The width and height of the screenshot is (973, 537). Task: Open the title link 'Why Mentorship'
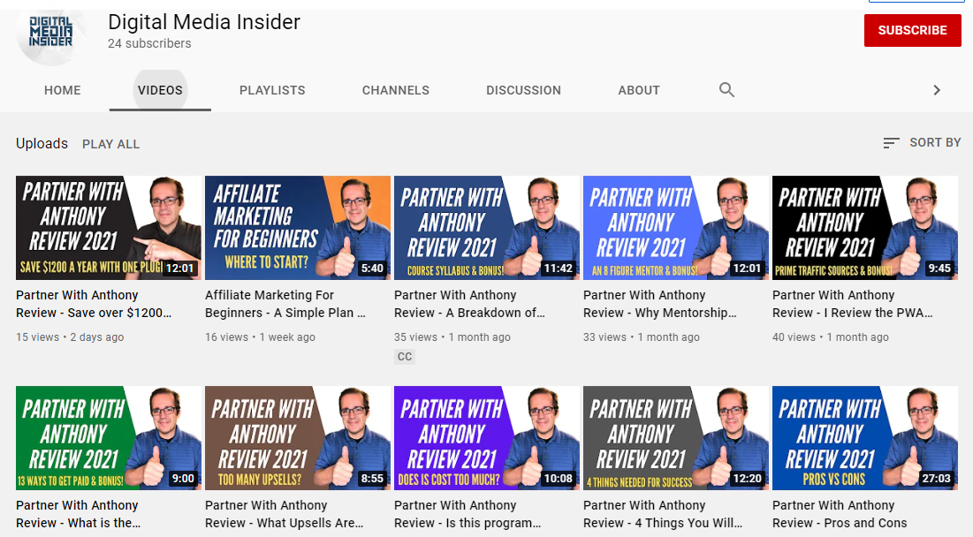coord(660,304)
